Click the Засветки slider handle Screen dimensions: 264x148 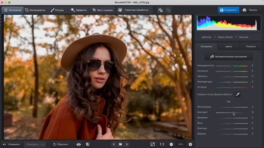pos(232,118)
